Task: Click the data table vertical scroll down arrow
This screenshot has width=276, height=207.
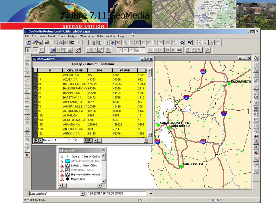Action: 149,135
